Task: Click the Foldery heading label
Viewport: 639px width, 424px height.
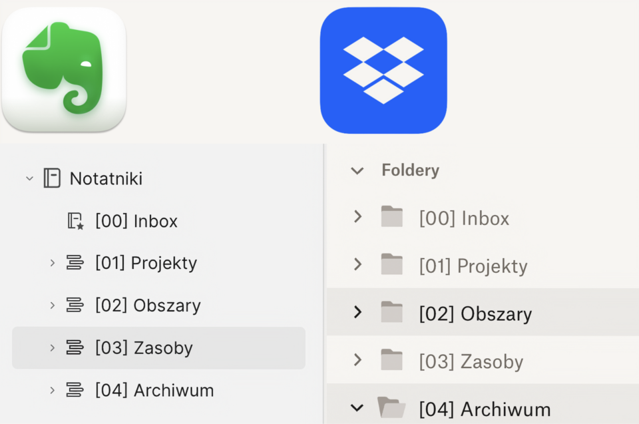Action: (x=410, y=170)
